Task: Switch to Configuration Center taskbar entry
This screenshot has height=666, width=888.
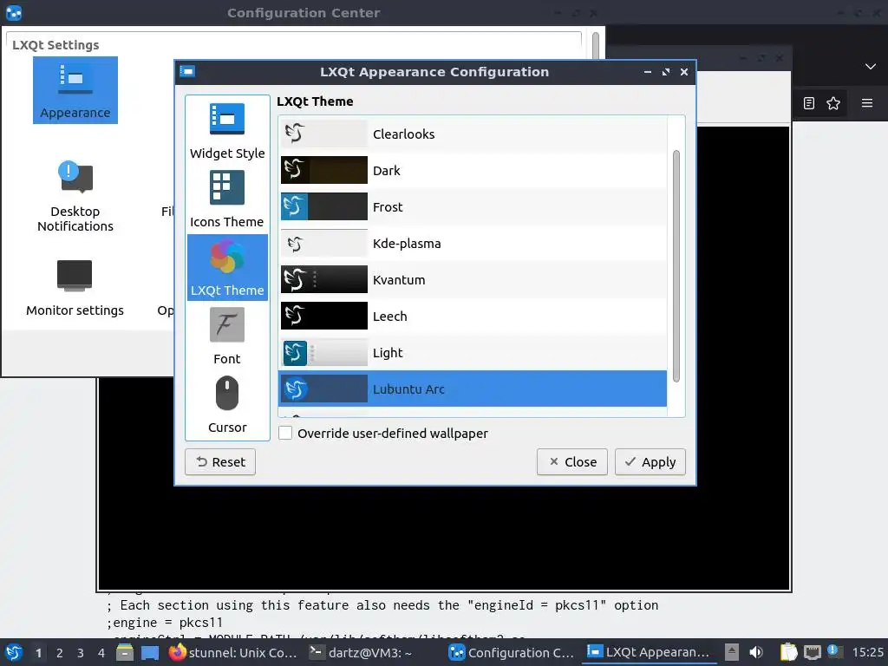Action: tap(512, 652)
